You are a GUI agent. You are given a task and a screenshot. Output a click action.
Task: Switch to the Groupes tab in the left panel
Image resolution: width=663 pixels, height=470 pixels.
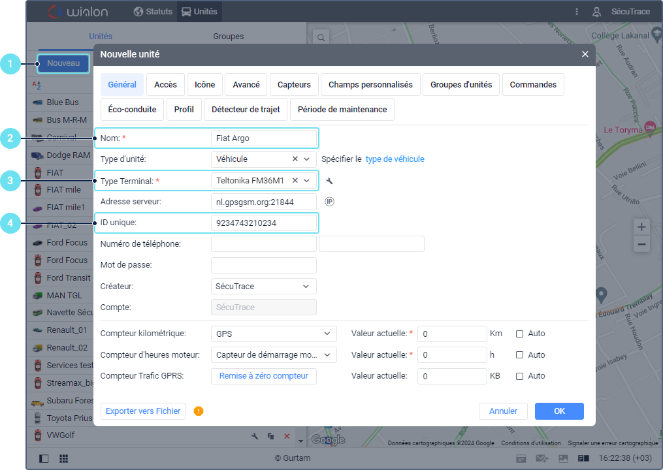click(229, 37)
